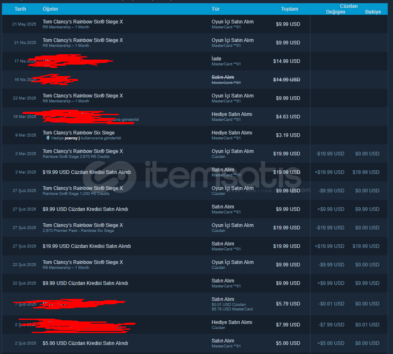Click '$9.99 USD' total in 21 May row
Viewport: 393px width, 354px height.
pyautogui.click(x=288, y=24)
